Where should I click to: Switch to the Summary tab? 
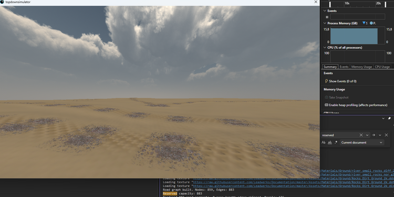(330, 67)
